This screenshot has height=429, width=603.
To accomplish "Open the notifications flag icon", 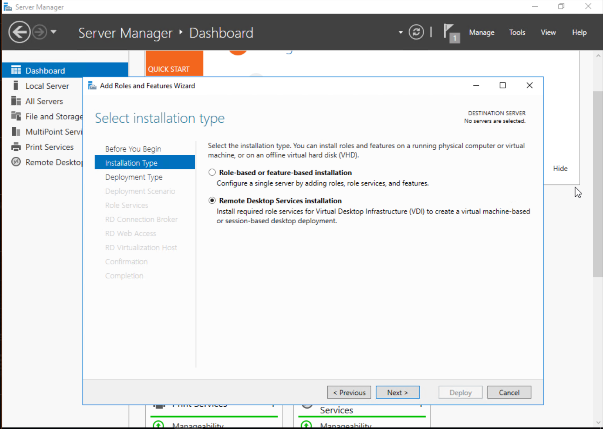I will click(x=451, y=33).
